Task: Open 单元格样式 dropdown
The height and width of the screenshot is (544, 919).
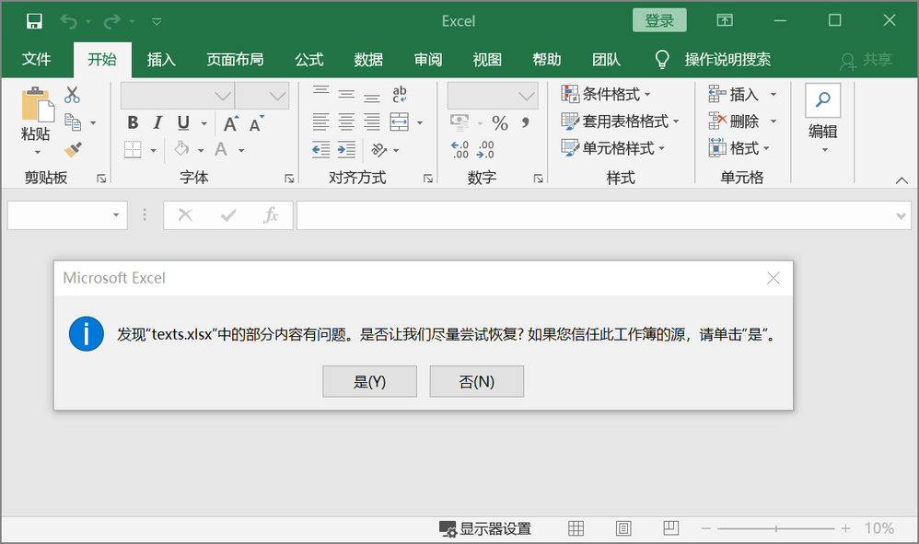Action: click(x=613, y=148)
